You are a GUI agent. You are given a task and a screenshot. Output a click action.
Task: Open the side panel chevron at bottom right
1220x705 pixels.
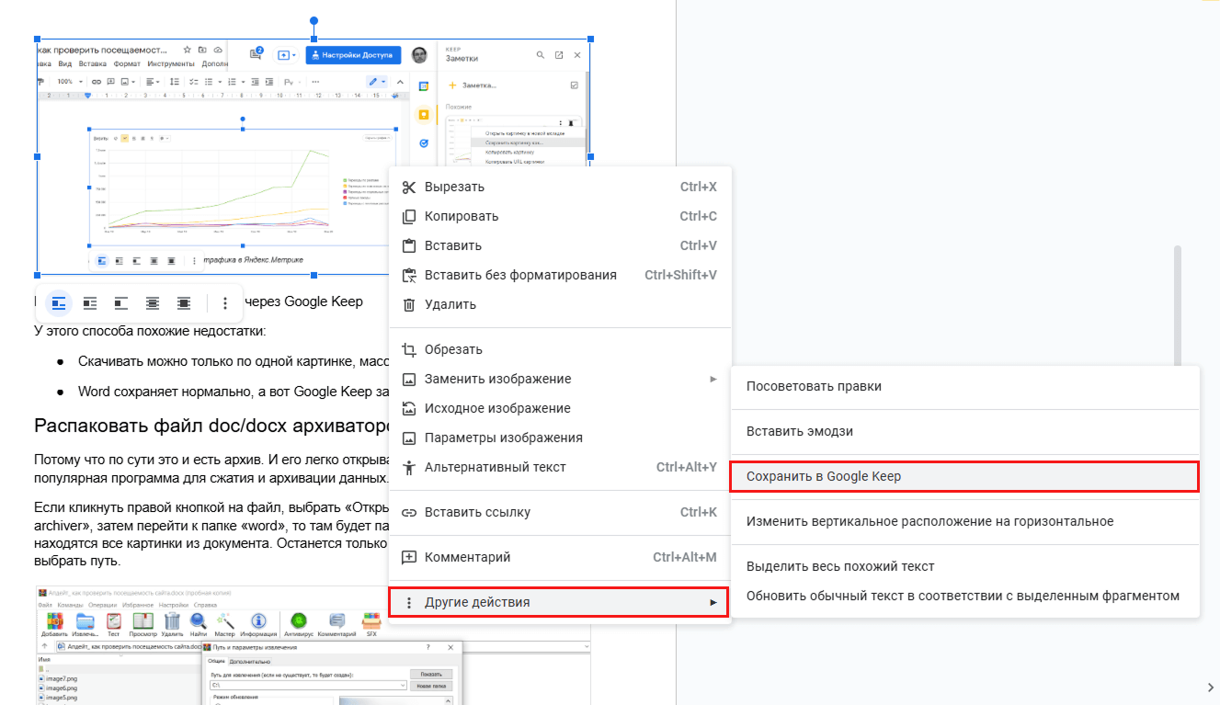point(1210,687)
